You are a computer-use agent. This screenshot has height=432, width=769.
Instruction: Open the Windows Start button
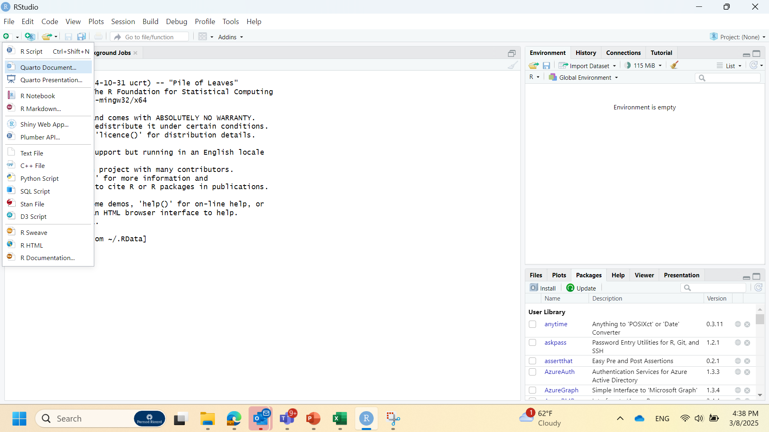point(19,419)
